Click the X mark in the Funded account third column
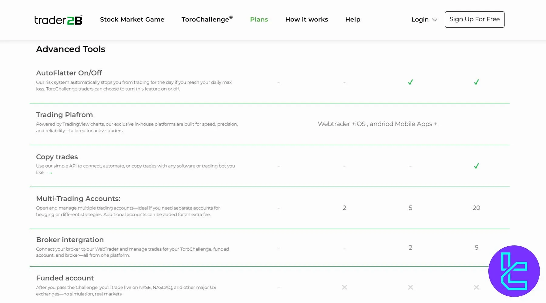 click(x=410, y=287)
